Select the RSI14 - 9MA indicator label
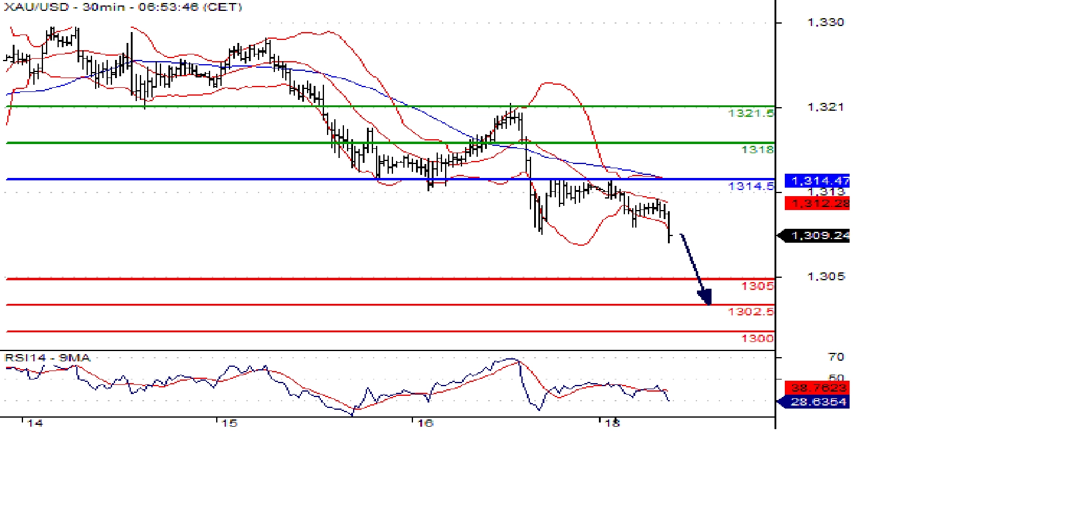This screenshot has height=529, width=1090. (48, 358)
